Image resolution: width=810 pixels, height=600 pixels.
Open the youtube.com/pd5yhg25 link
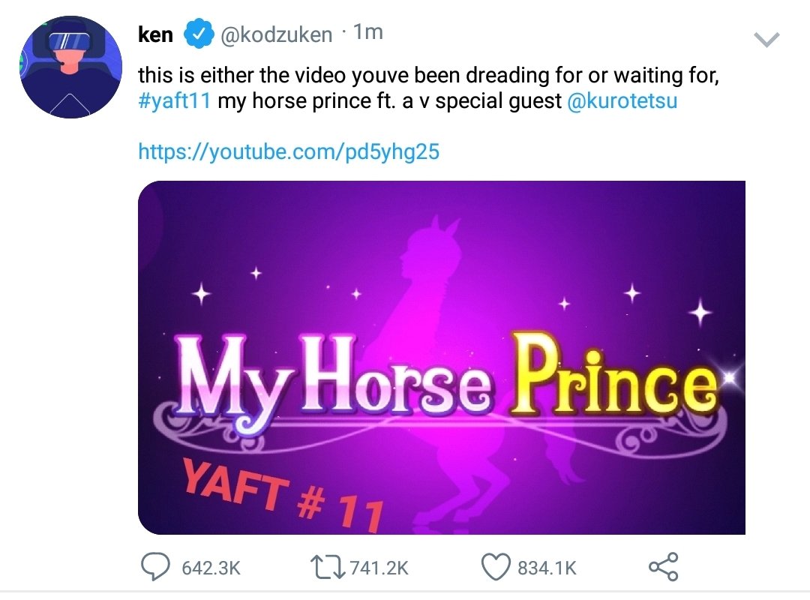click(x=289, y=152)
